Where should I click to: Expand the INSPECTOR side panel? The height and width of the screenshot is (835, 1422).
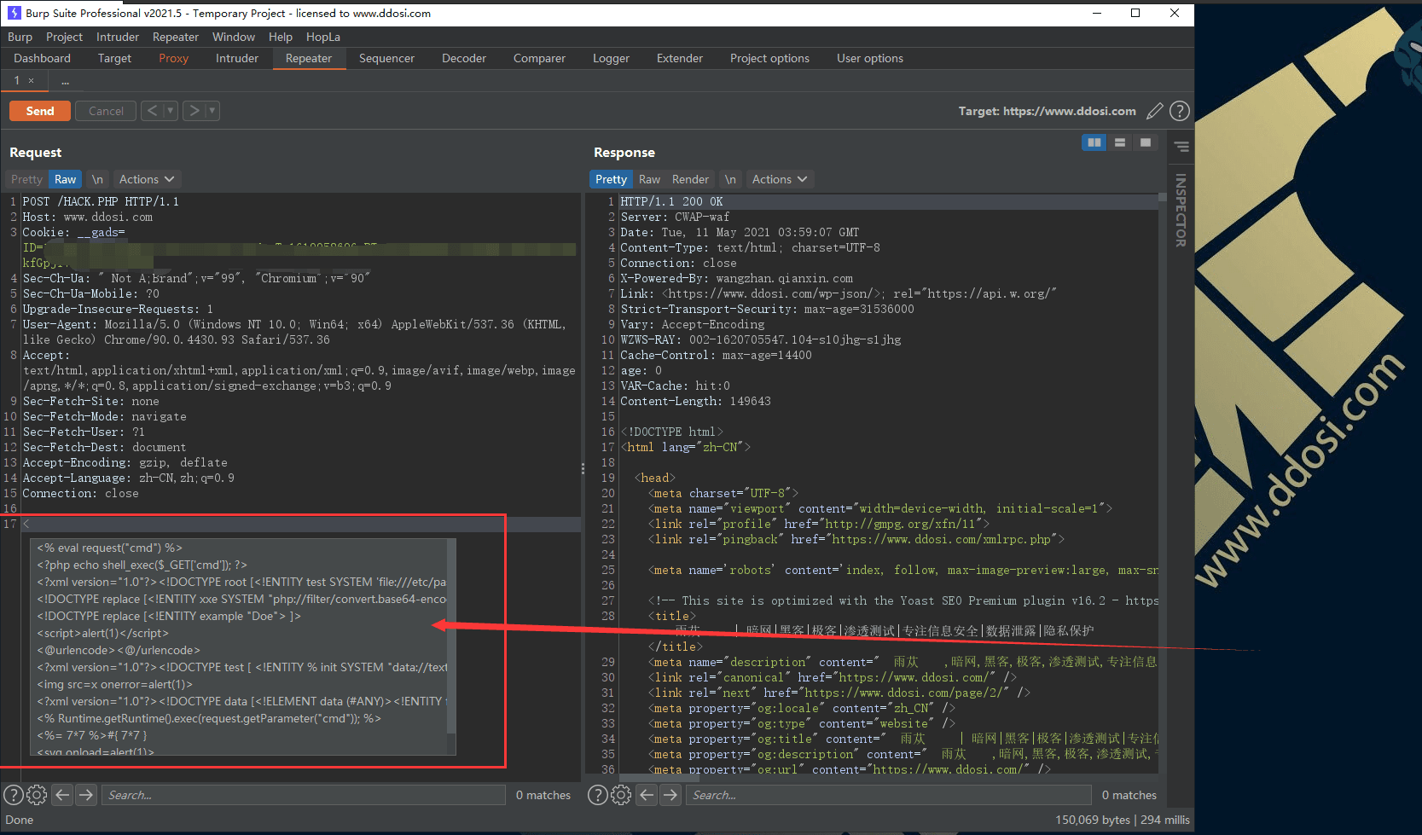coord(1181,210)
